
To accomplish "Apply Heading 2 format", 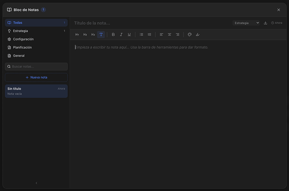I will pos(85,34).
